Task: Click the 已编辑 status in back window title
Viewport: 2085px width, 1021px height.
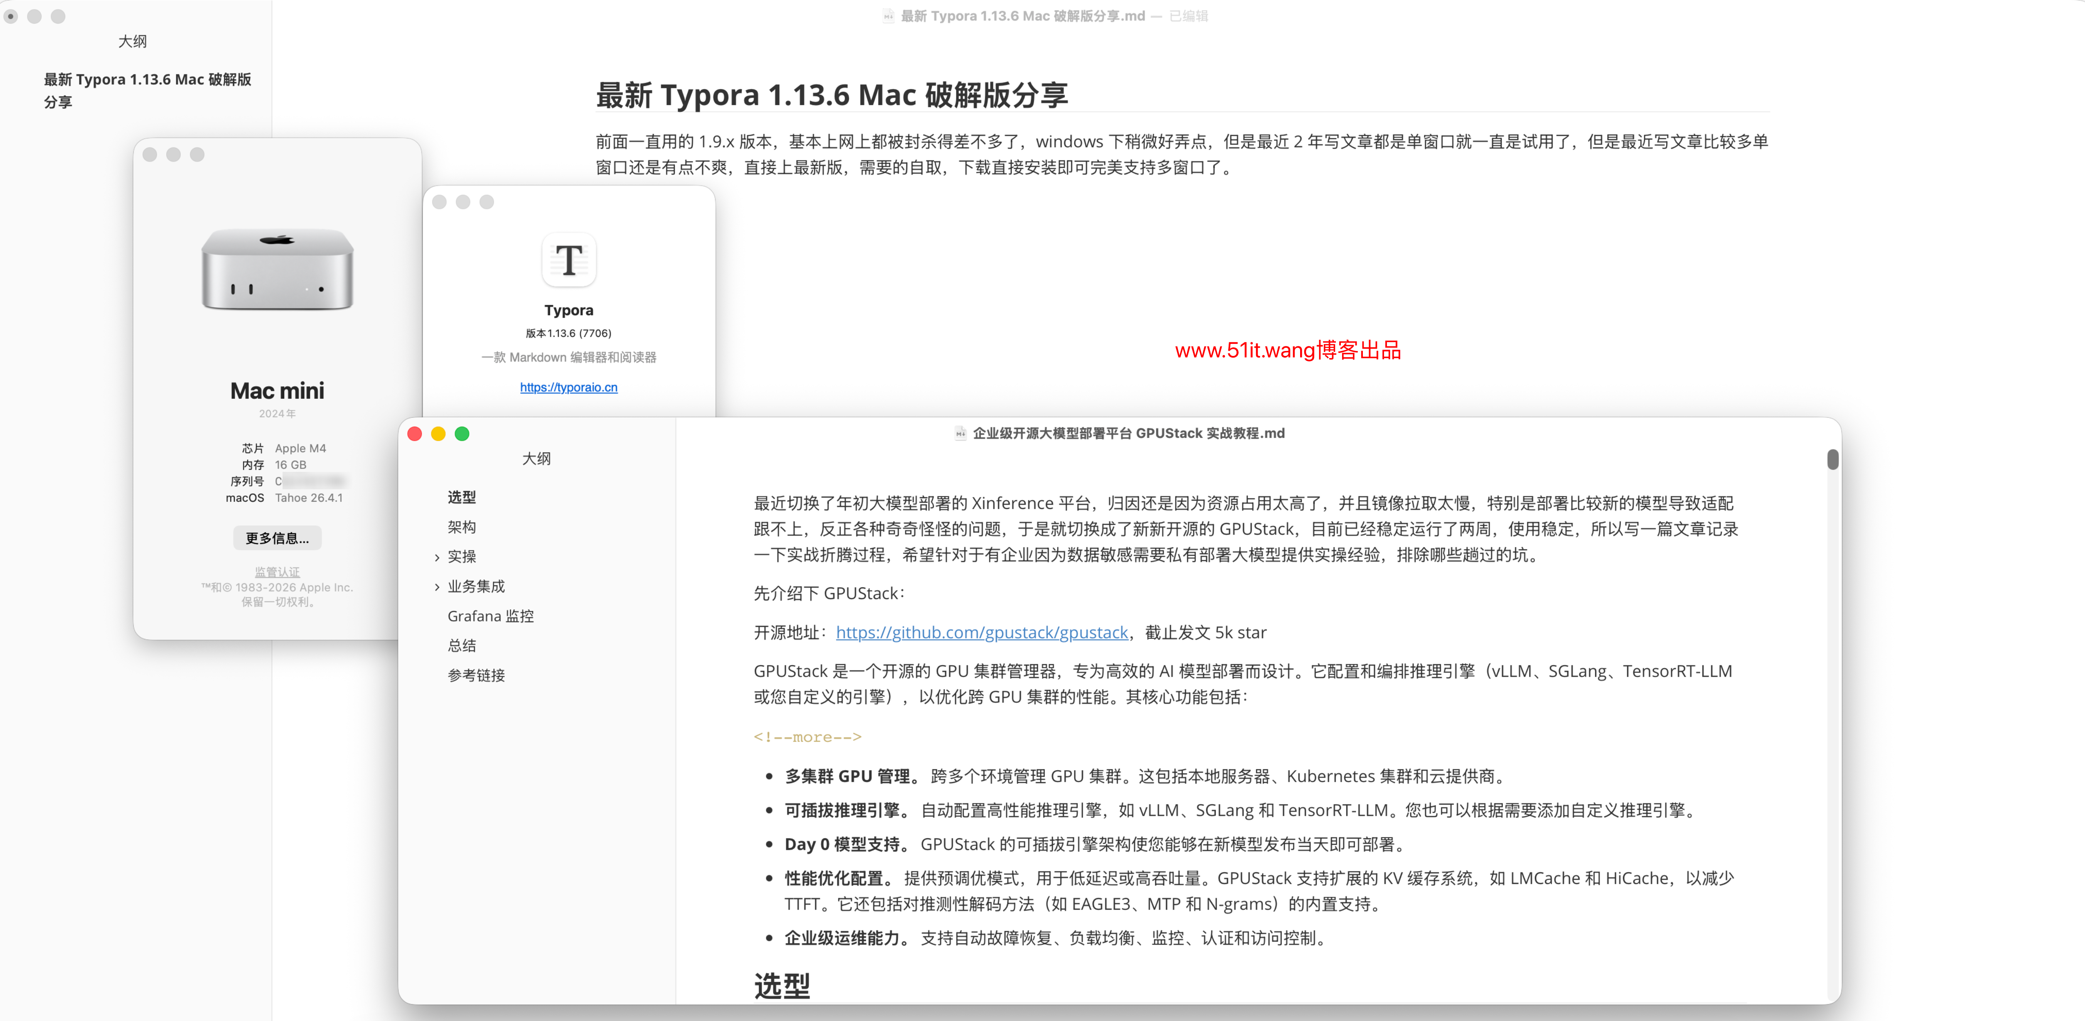Action: point(1188,16)
